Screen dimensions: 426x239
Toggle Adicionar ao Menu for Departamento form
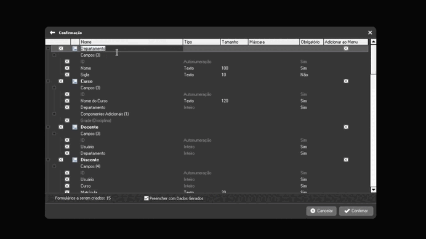point(346,49)
